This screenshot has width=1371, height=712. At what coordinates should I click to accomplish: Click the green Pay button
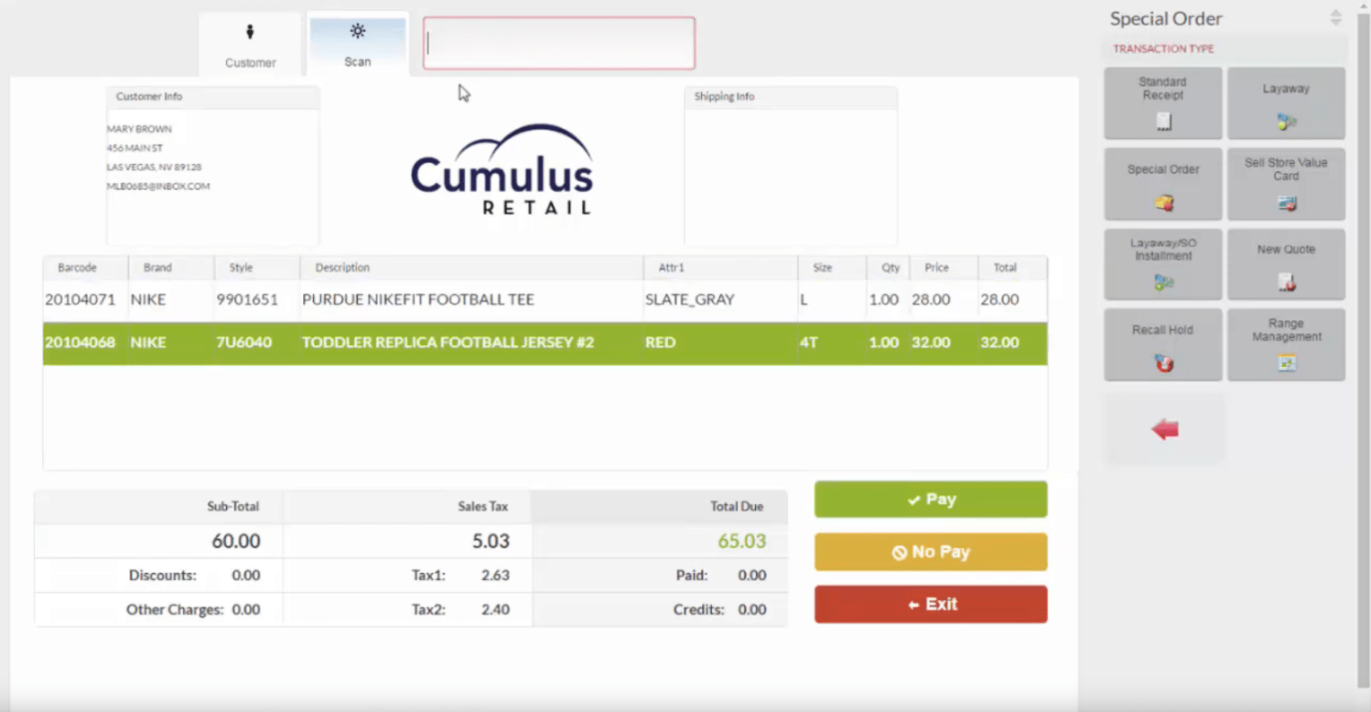tap(931, 500)
